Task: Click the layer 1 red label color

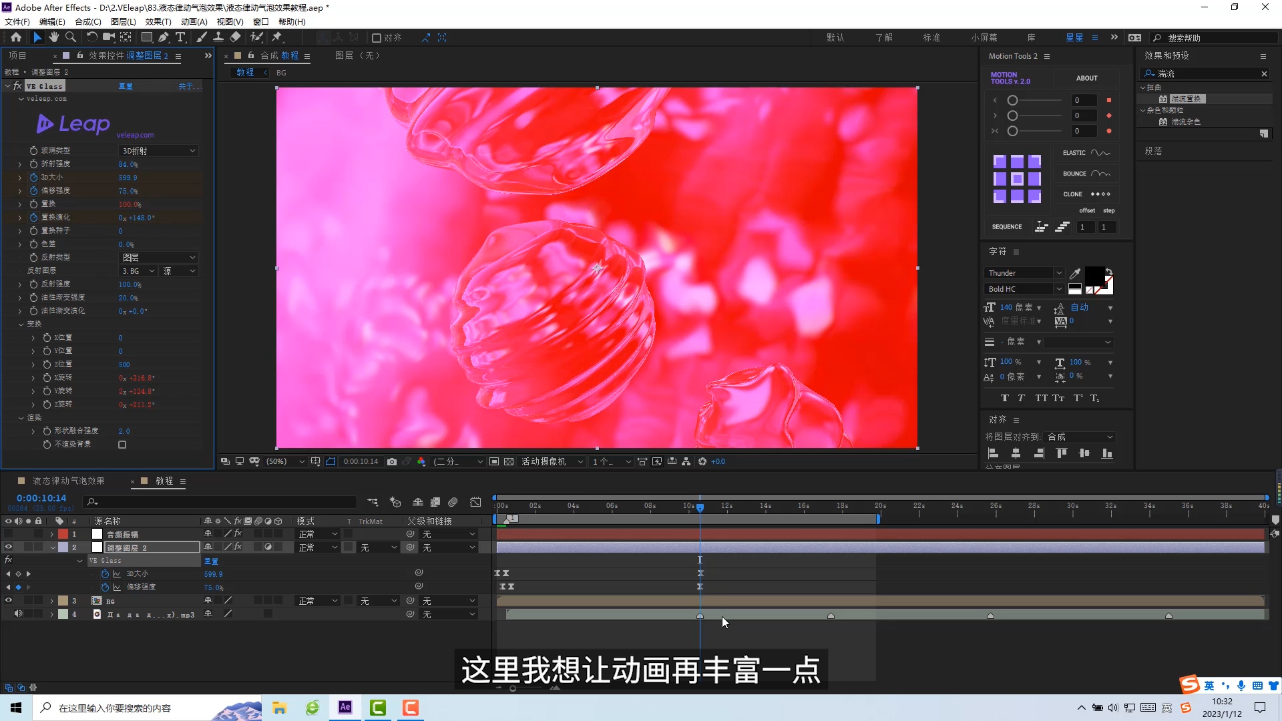Action: [63, 534]
